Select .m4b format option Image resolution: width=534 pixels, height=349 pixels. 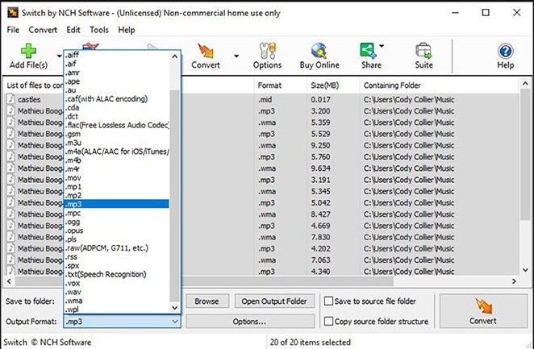point(116,160)
